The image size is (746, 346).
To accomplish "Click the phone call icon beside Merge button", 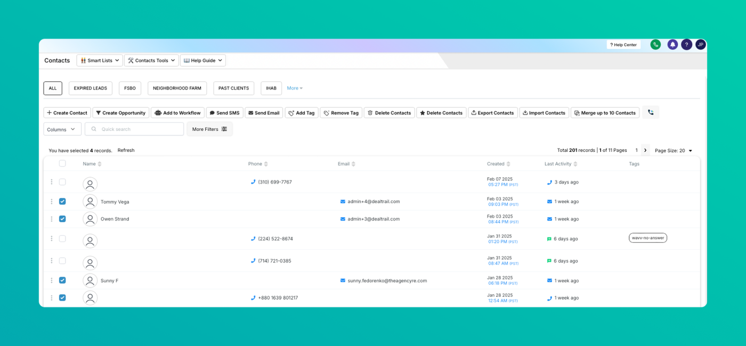I will click(x=651, y=112).
